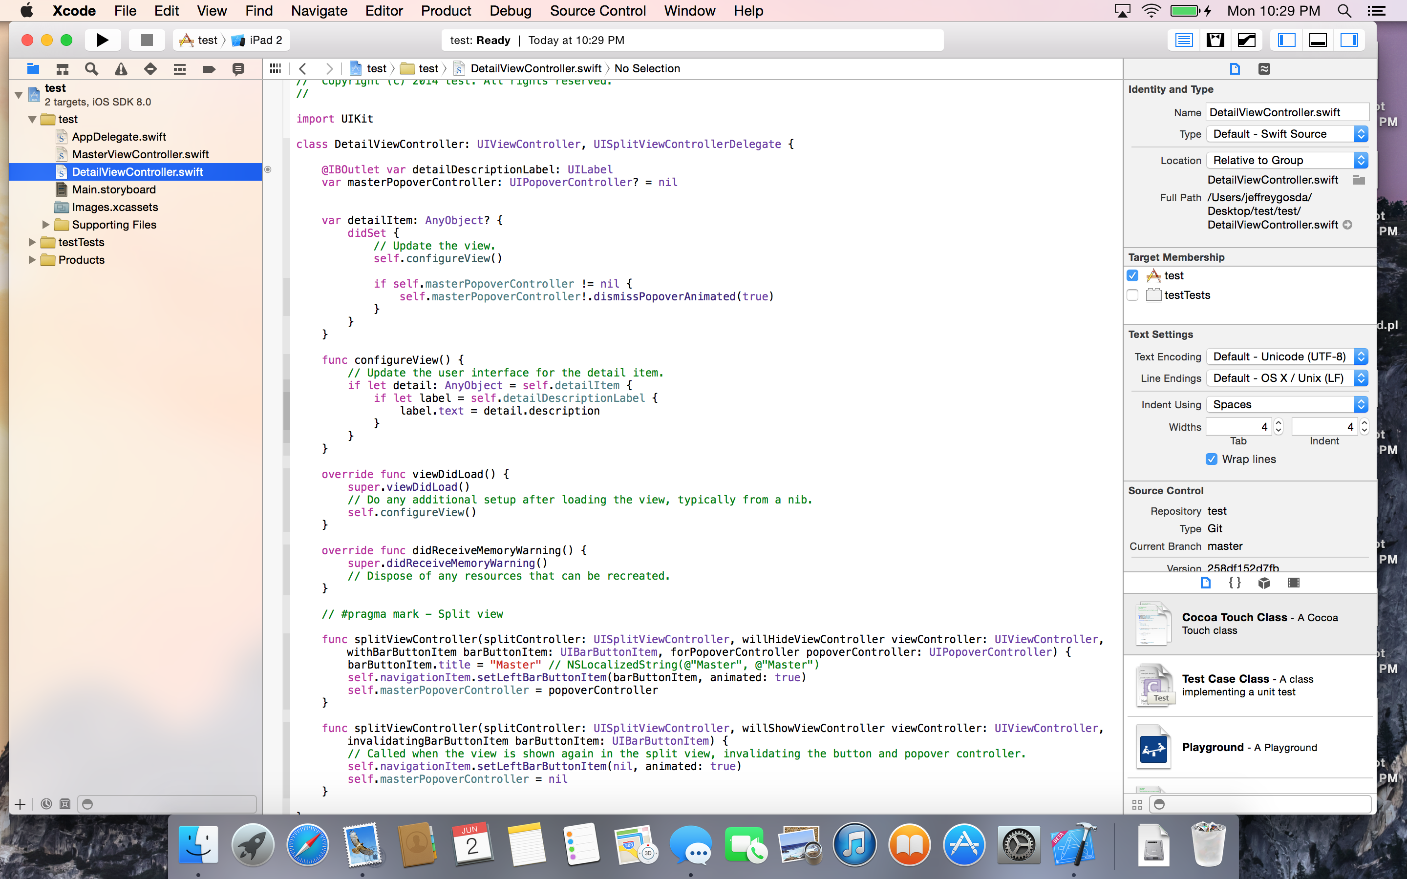Increase the Tab width stepper
Image resolution: width=1407 pixels, height=879 pixels.
(x=1279, y=422)
